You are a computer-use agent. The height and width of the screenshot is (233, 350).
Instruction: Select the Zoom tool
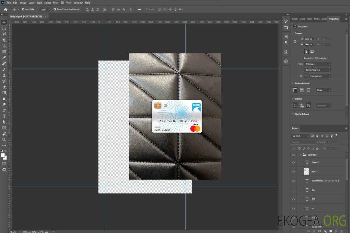pyautogui.click(x=4, y=139)
